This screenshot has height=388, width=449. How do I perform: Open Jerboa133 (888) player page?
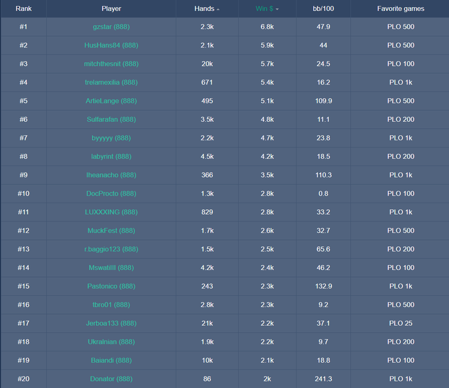pyautogui.click(x=111, y=323)
